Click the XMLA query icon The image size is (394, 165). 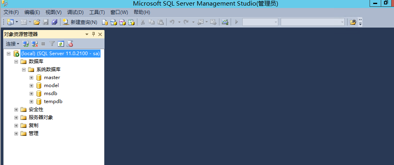pyautogui.click(x=131, y=22)
